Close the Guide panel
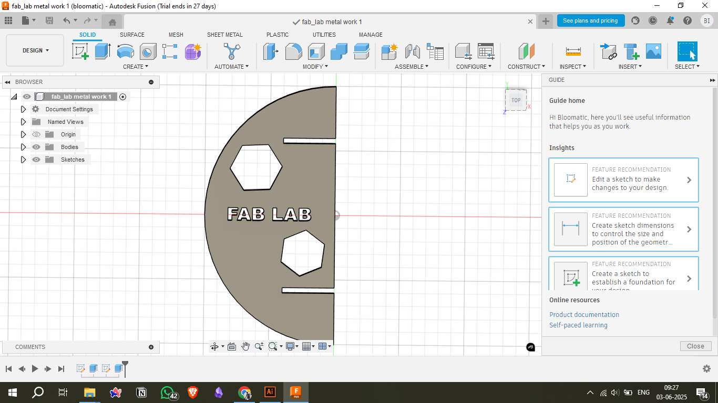 tap(695, 346)
